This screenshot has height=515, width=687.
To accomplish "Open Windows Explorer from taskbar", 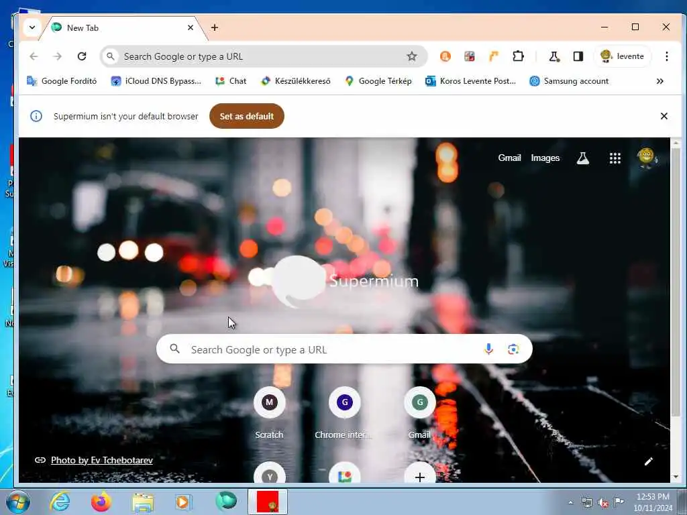I will (x=143, y=502).
